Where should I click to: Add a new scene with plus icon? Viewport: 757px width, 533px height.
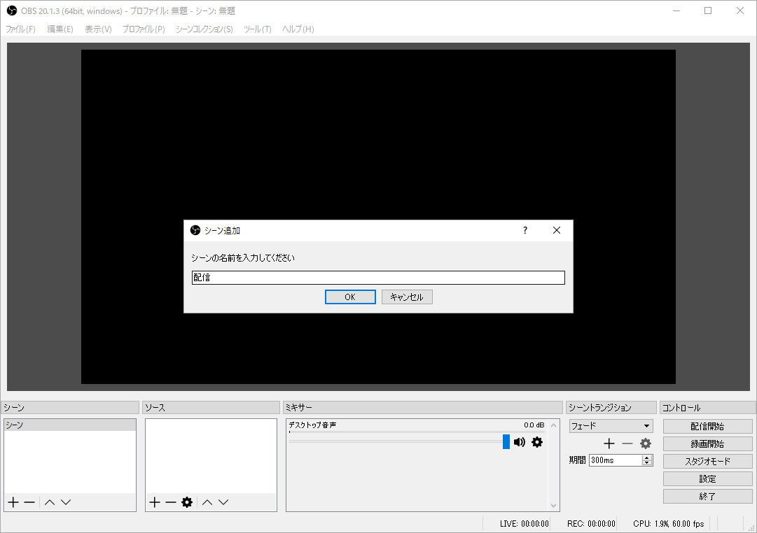pos(13,502)
